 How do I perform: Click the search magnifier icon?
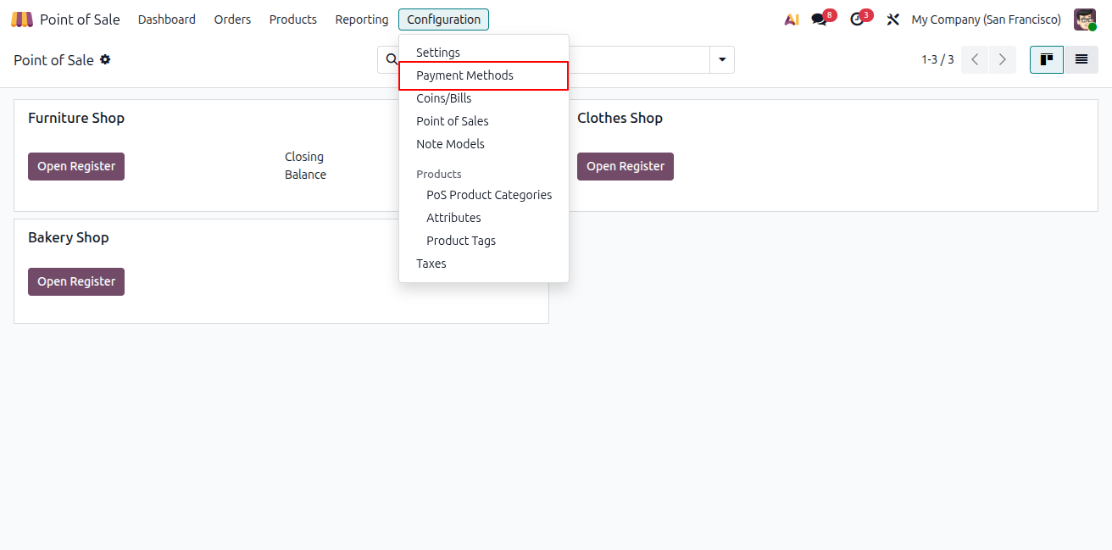pyautogui.click(x=392, y=59)
